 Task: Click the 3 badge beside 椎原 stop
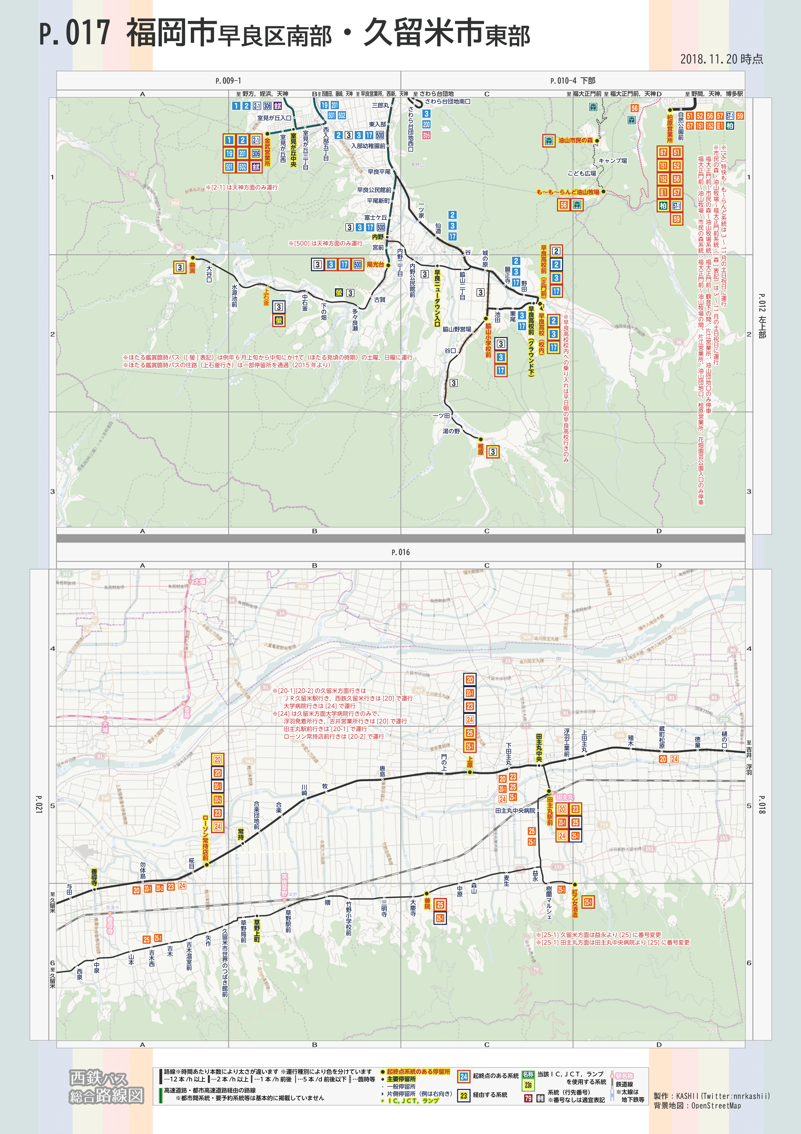coord(492,452)
